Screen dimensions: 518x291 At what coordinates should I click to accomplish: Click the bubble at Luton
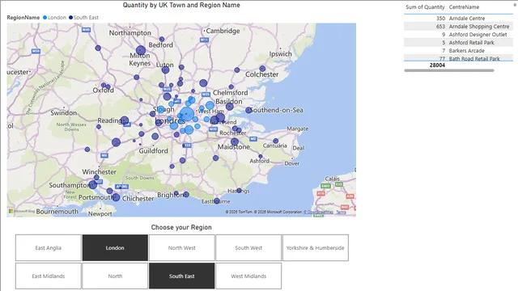pos(165,70)
